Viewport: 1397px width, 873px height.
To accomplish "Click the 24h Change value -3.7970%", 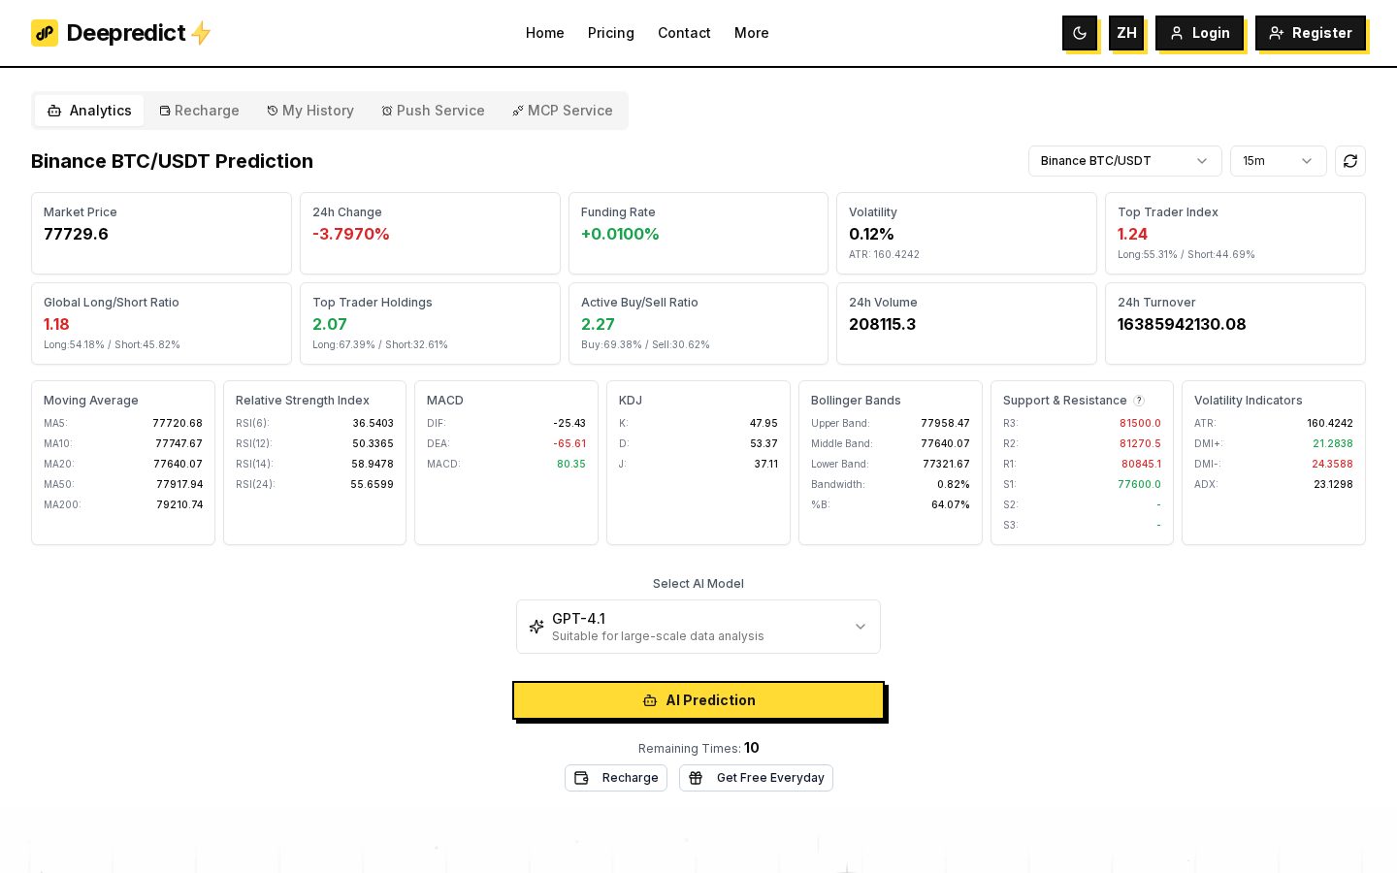I will pyautogui.click(x=351, y=234).
